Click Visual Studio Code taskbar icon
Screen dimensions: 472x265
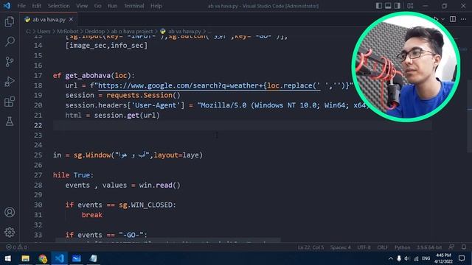(x=59, y=258)
